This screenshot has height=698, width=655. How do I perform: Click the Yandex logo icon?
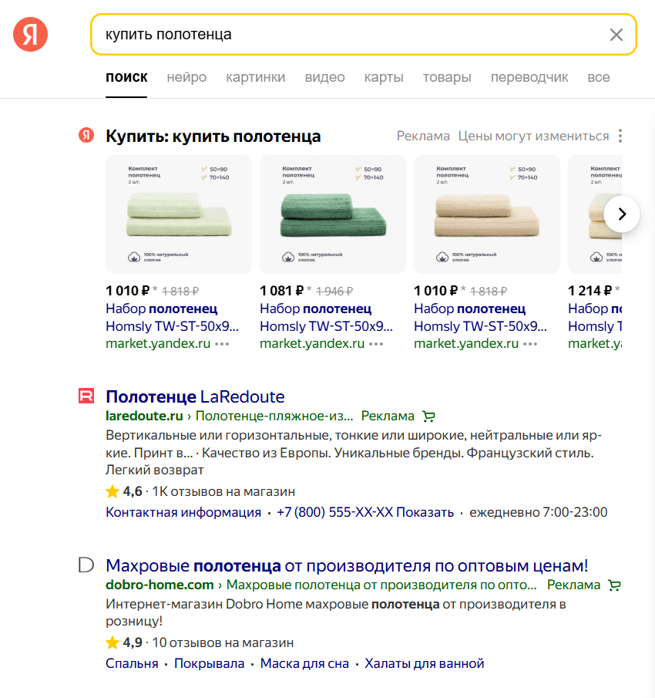(30, 34)
